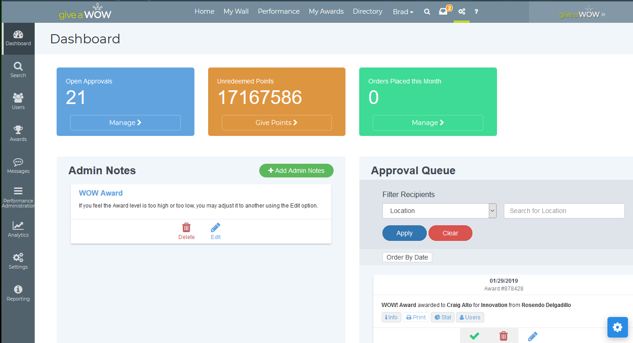Open My Awards in the top navigation
This screenshot has height=343, width=633.
(x=326, y=11)
